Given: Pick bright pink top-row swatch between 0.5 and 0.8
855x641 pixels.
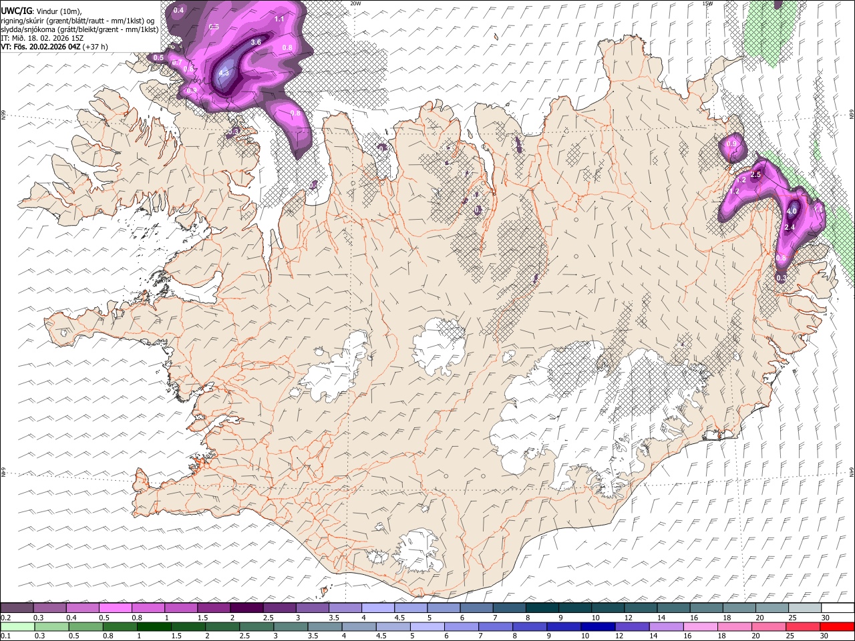Looking at the screenshot, I should pyautogui.click(x=116, y=608).
